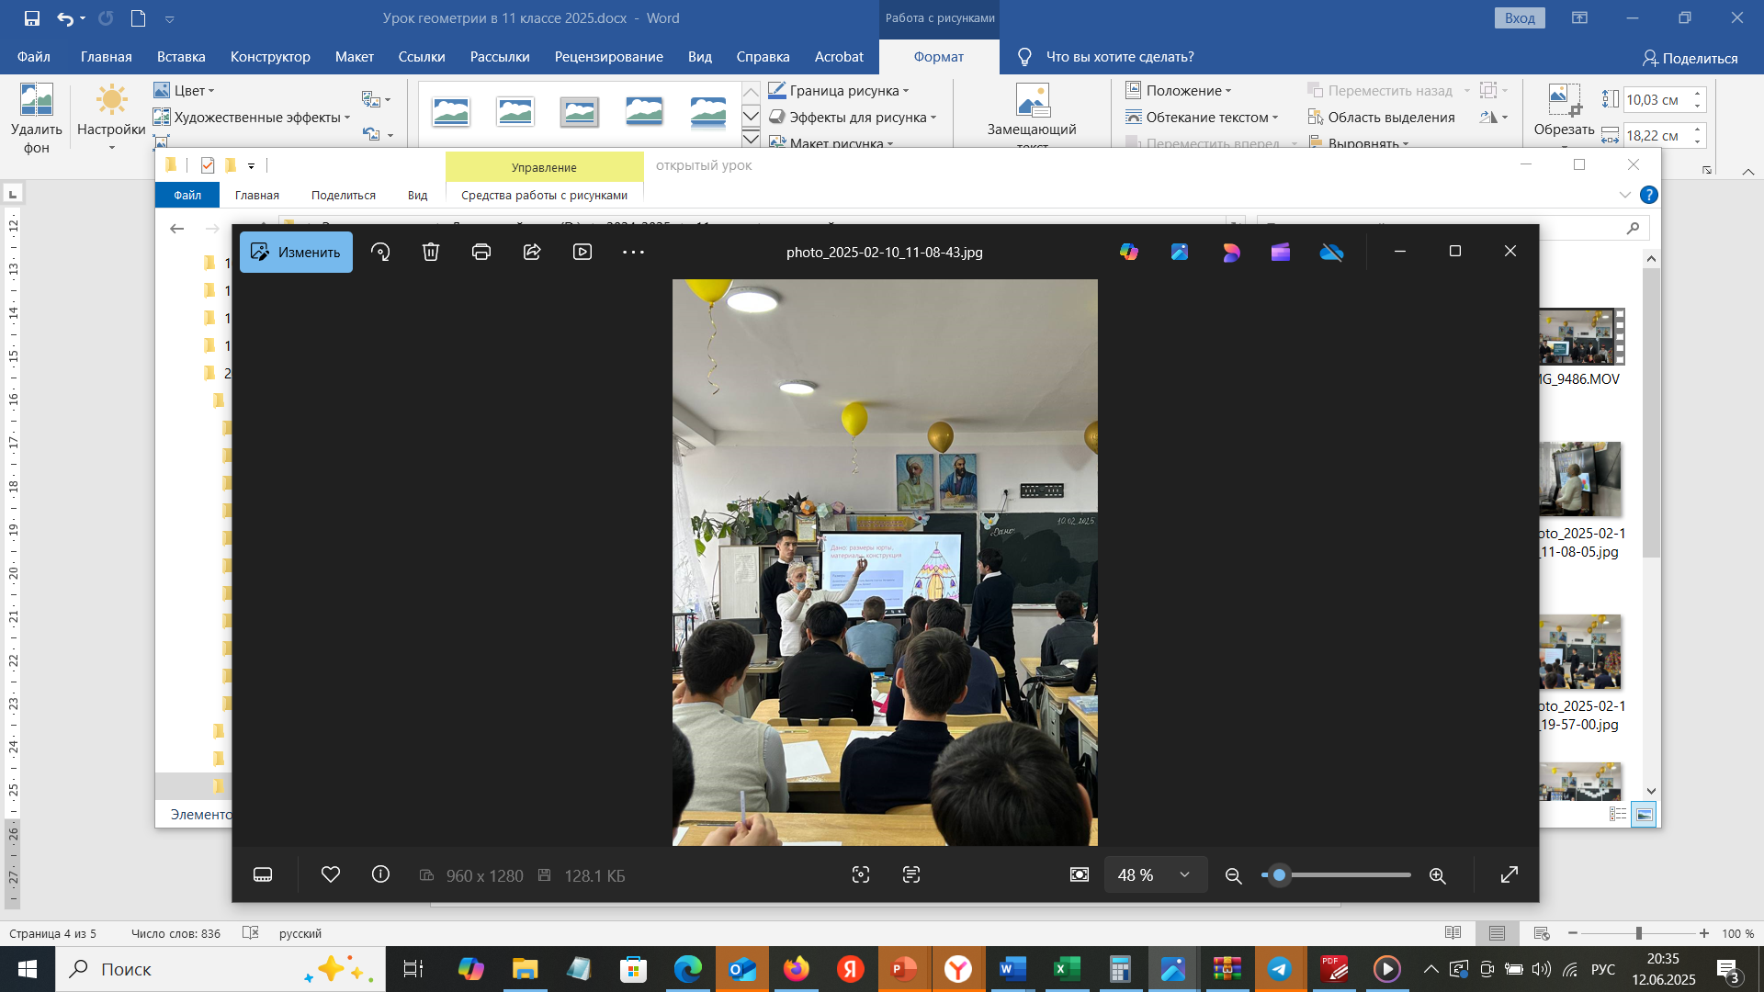This screenshot has height=992, width=1764.
Task: Click Word zoom slider handle
Action: click(x=1638, y=933)
